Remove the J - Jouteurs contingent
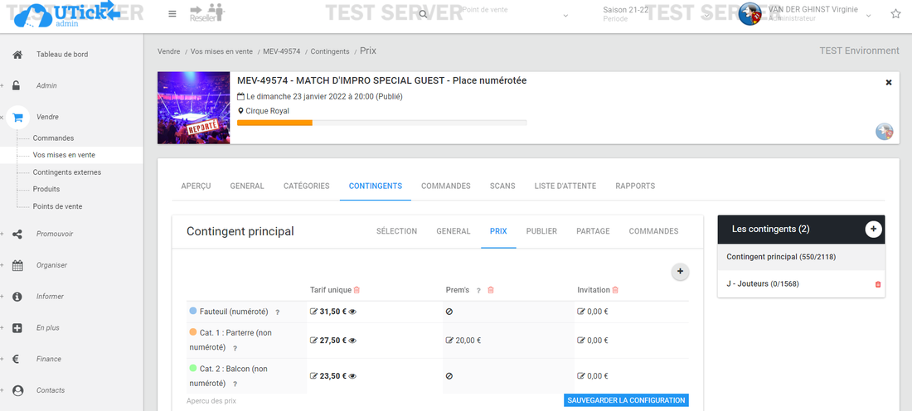Viewport: 912px width, 411px height. click(x=878, y=284)
